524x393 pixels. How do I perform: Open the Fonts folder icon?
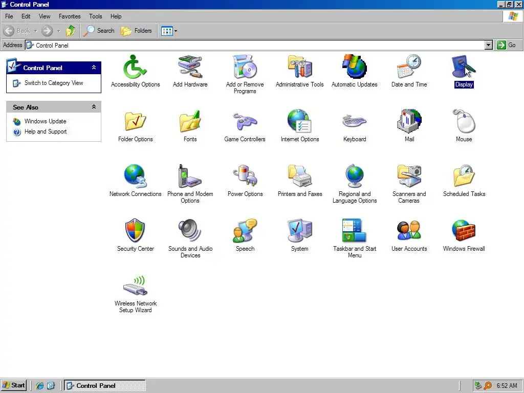pos(190,121)
